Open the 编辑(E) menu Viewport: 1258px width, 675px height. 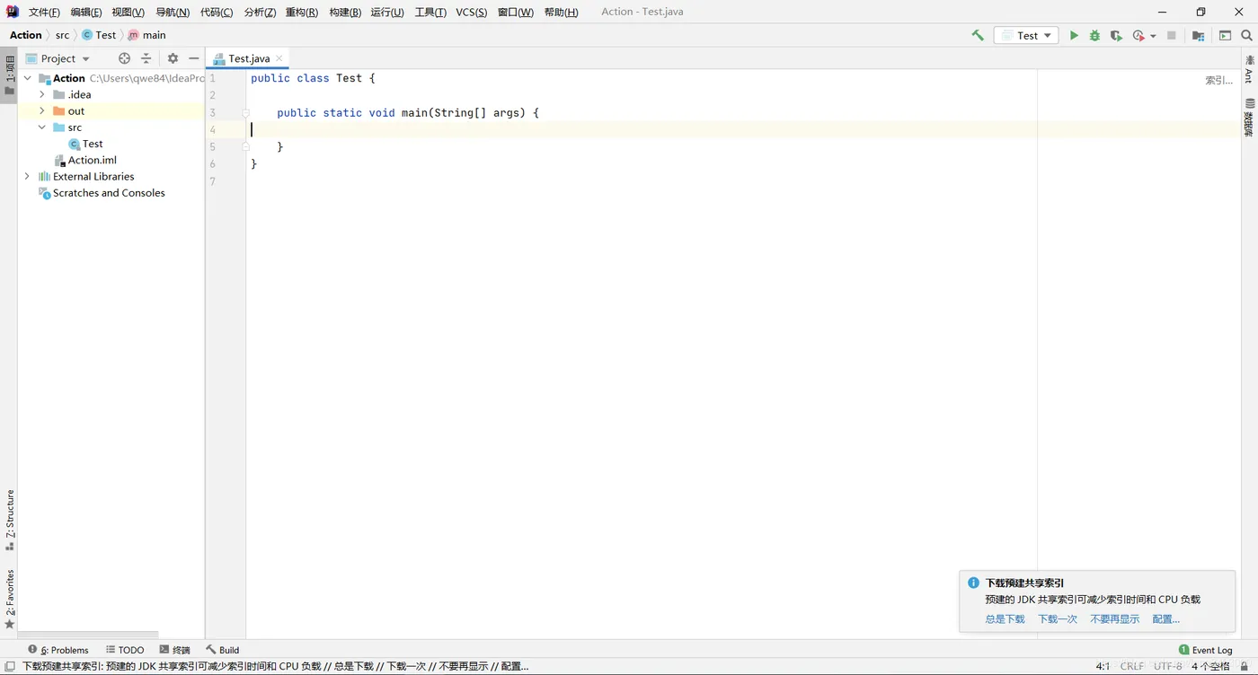pyautogui.click(x=86, y=12)
